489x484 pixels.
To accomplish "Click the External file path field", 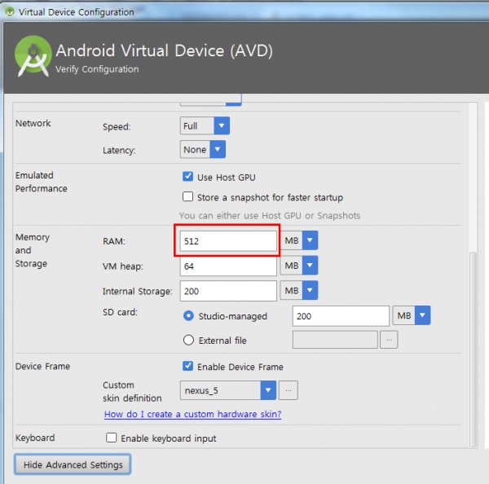I will click(x=335, y=339).
